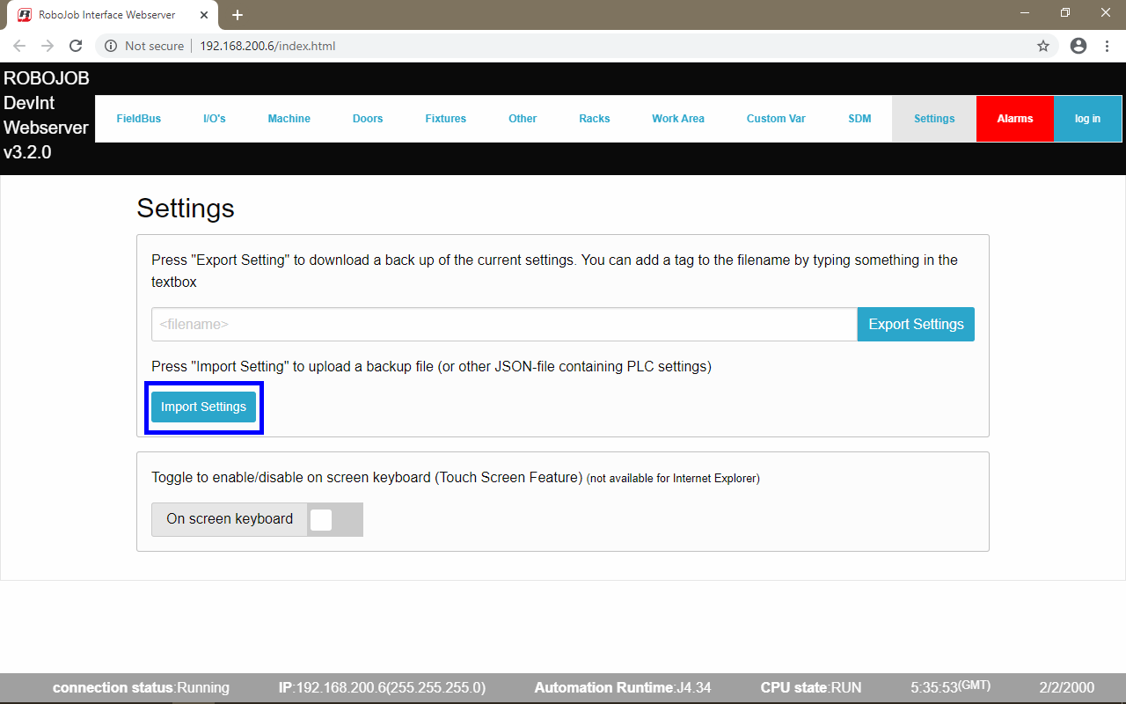Viewport: 1126px width, 704px height.
Task: Reload the current page
Action: (76, 46)
